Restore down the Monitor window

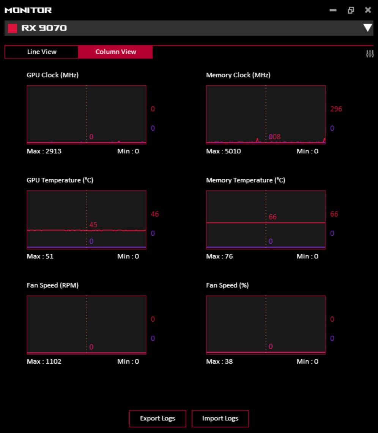pyautogui.click(x=351, y=10)
